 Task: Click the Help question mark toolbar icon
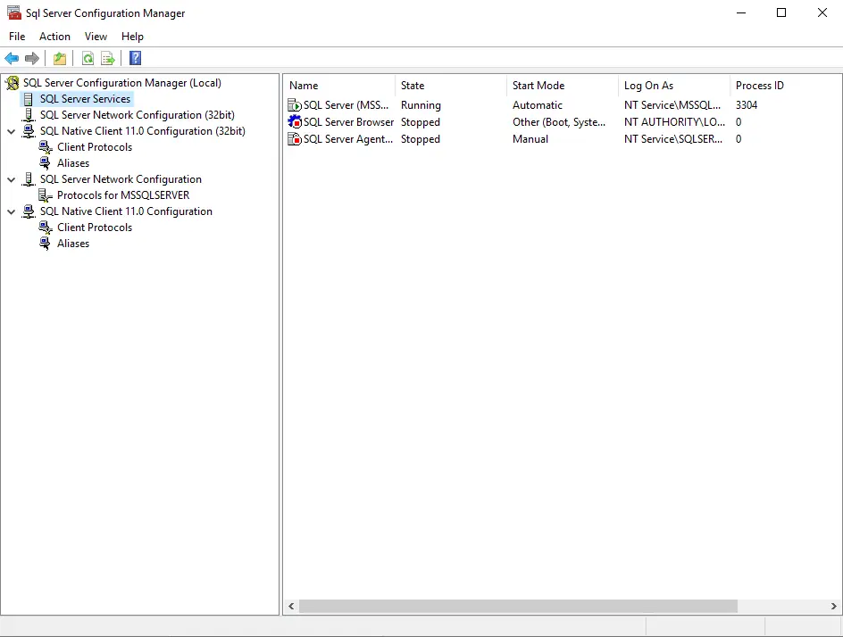136,58
